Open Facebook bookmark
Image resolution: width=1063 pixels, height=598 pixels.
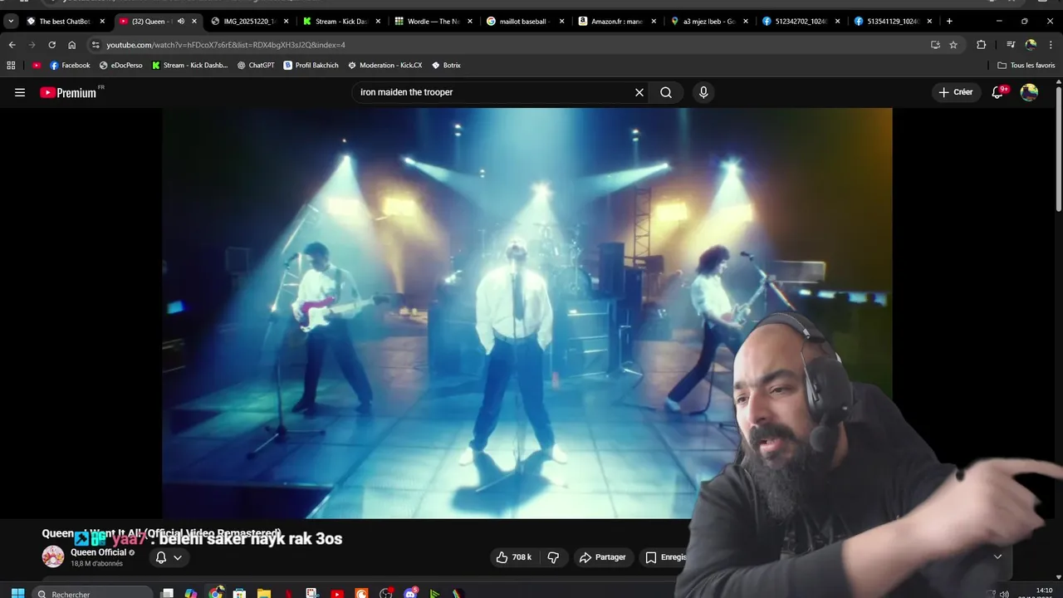[x=70, y=65]
